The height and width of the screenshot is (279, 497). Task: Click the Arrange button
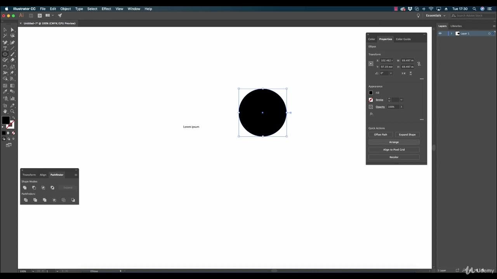[x=394, y=142]
